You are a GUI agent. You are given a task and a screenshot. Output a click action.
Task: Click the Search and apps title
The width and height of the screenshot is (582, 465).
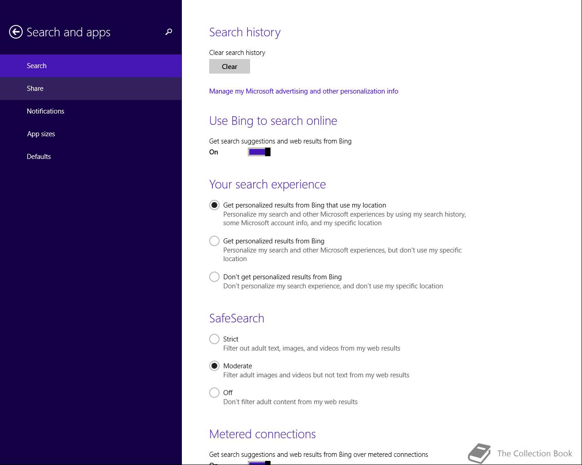click(69, 32)
